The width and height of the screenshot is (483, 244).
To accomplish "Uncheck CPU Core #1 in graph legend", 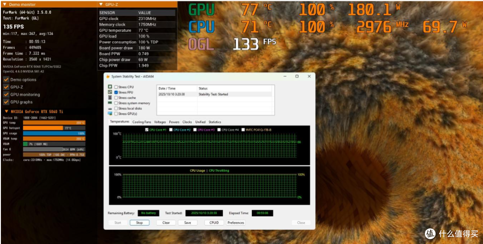I will pos(147,130).
